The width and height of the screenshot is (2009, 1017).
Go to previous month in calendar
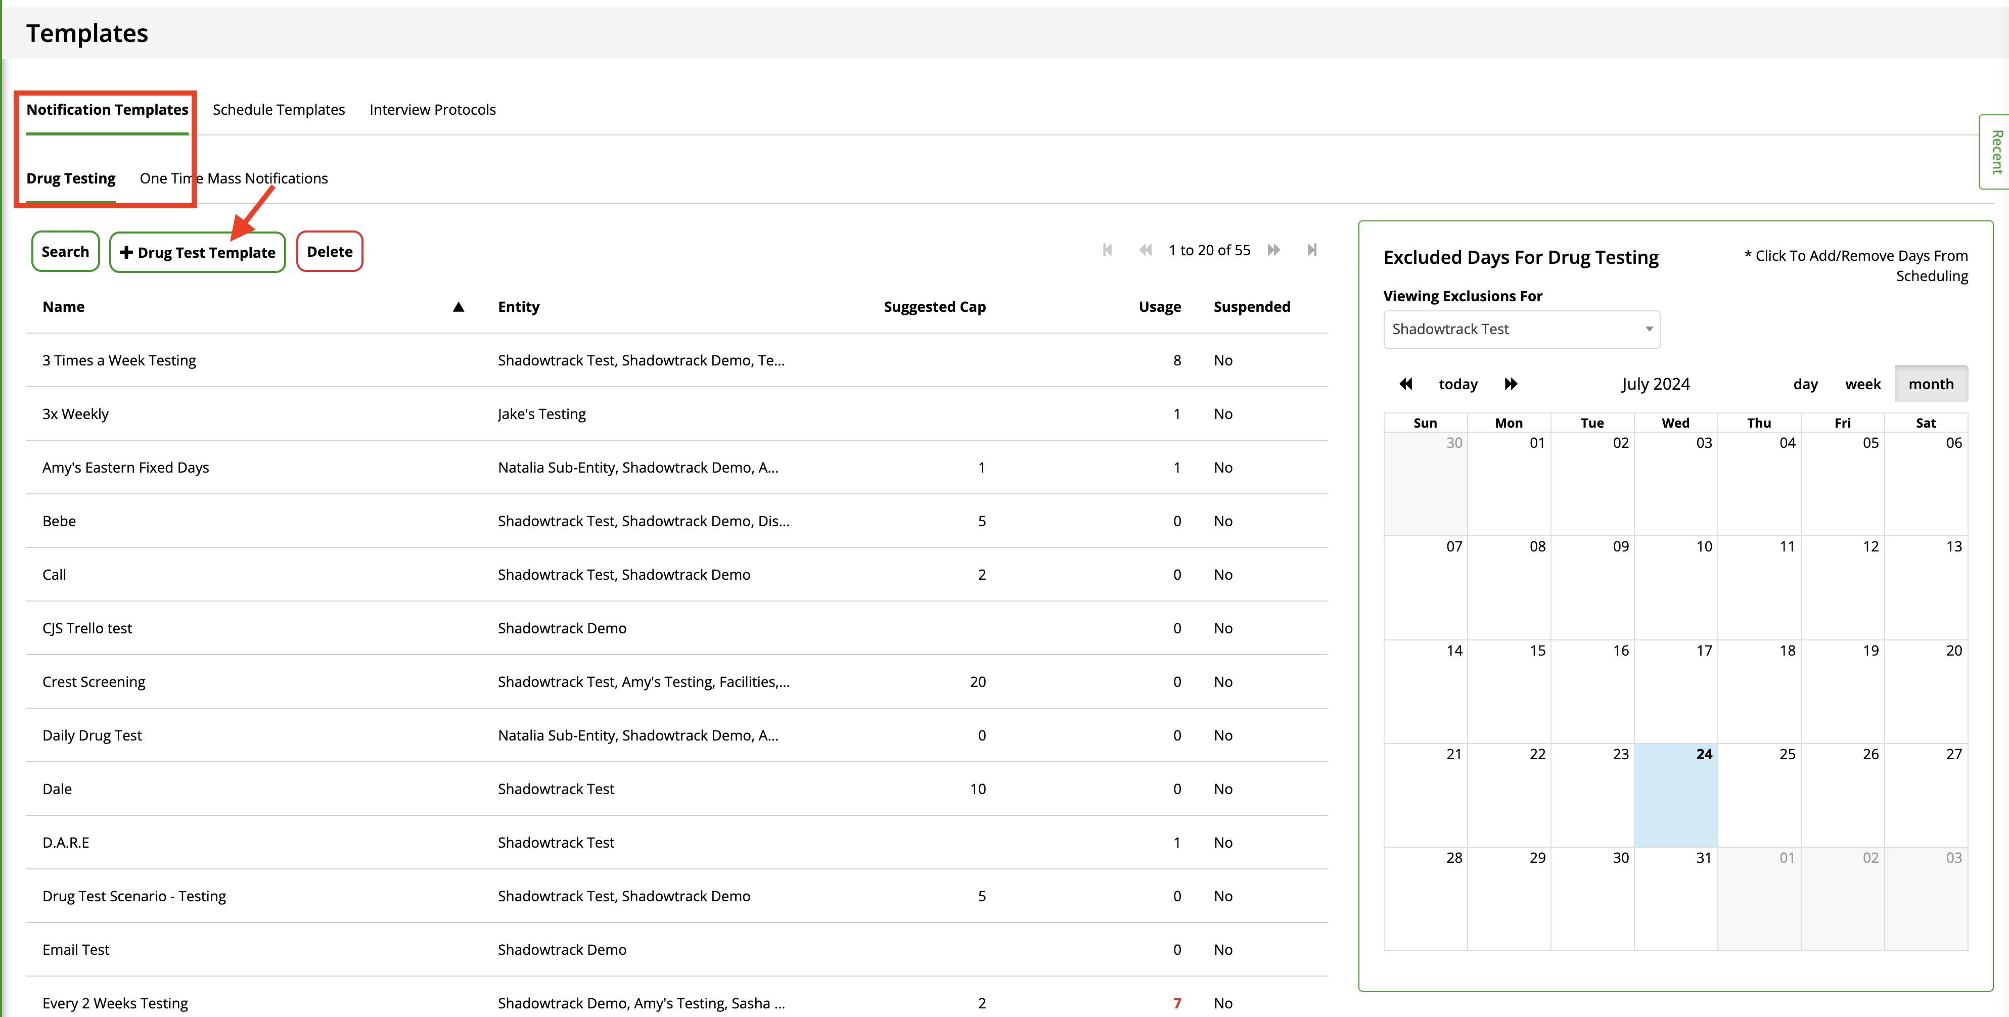pyautogui.click(x=1406, y=384)
